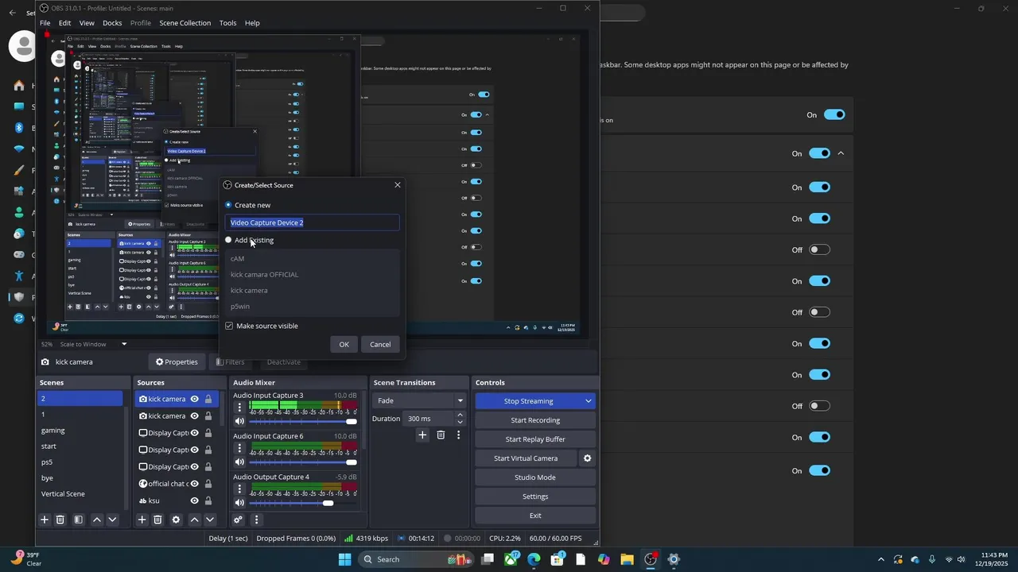This screenshot has height=572, width=1018.
Task: Click OK in Create/Select Source dialog
Action: pyautogui.click(x=344, y=344)
